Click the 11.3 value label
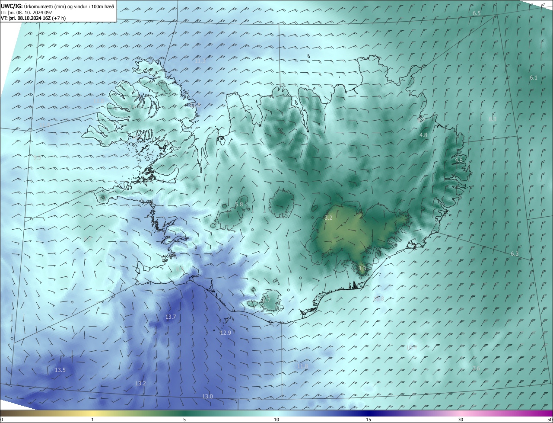The height and width of the screenshot is (423, 553). (200, 61)
